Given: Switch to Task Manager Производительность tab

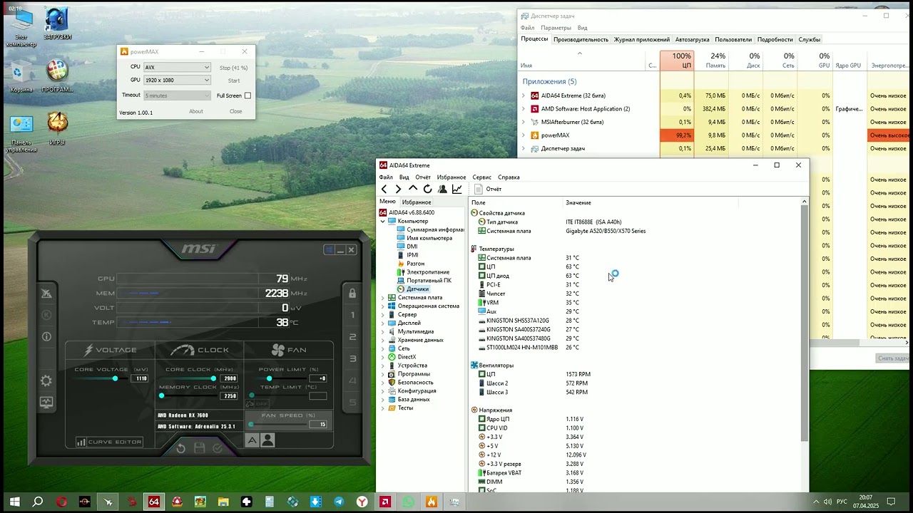Looking at the screenshot, I should click(581, 39).
